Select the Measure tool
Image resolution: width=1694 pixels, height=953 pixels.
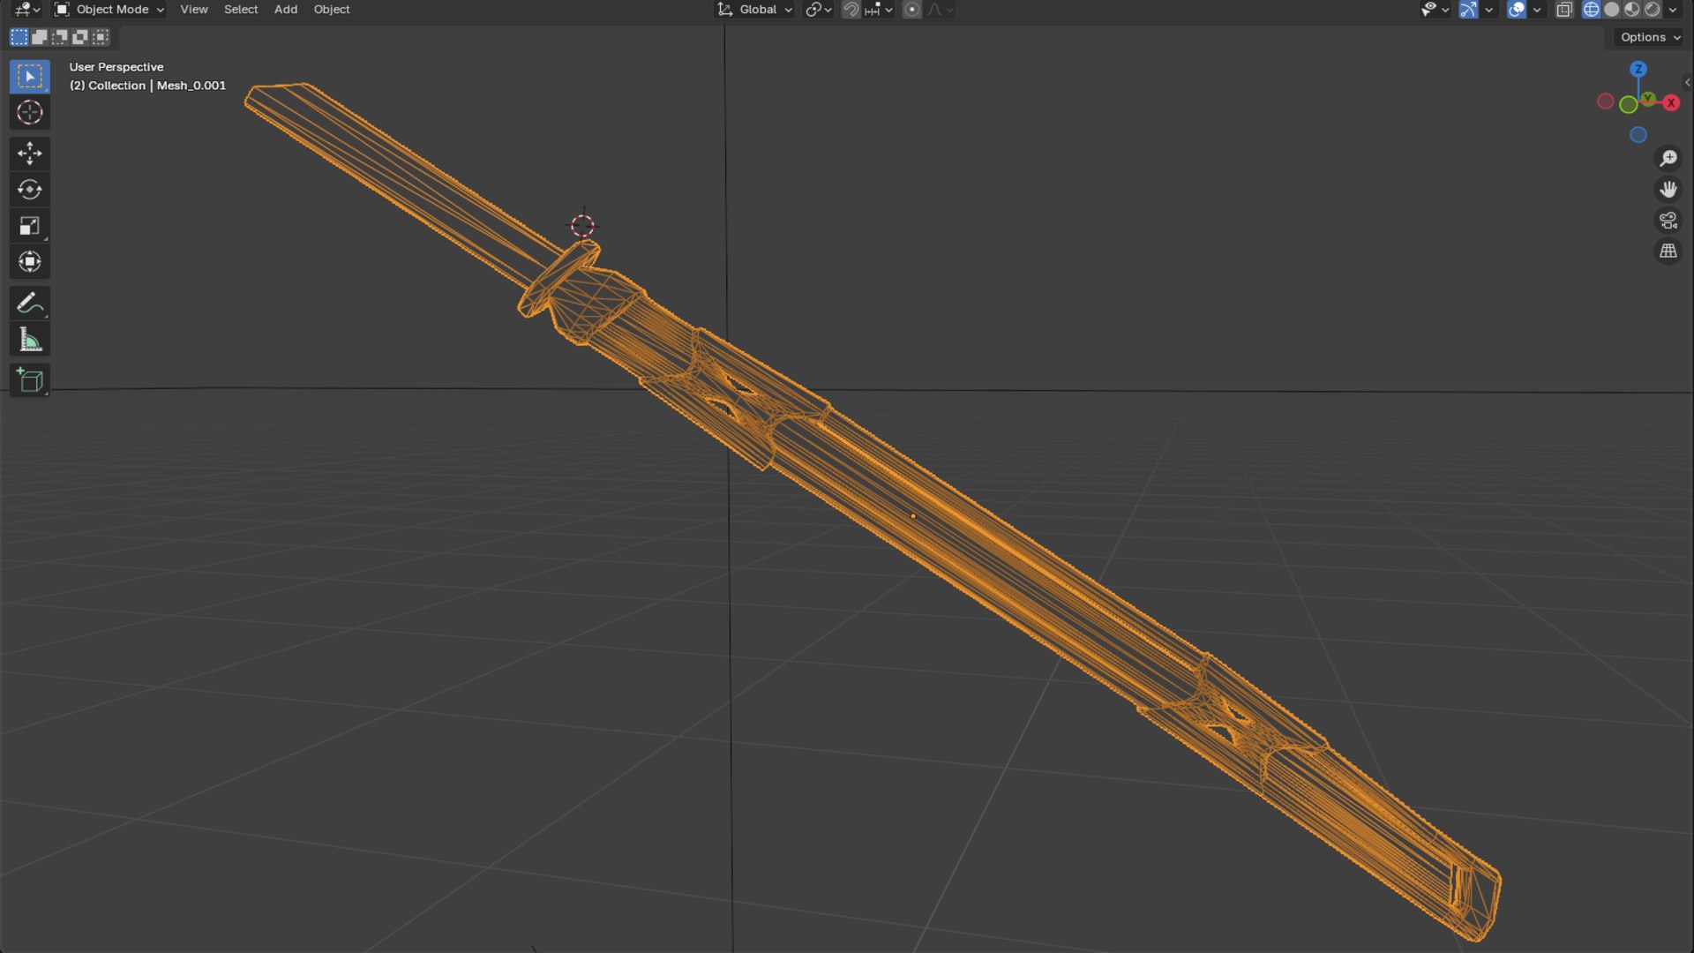(29, 340)
